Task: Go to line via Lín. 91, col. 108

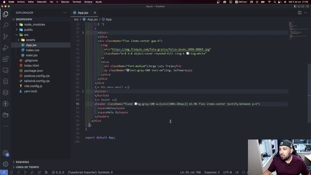Action: click(x=190, y=172)
